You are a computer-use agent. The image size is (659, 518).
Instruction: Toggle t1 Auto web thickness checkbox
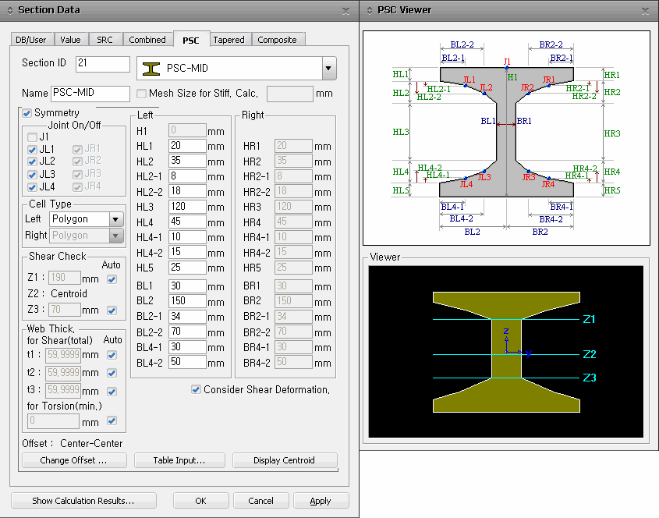pyautogui.click(x=112, y=355)
